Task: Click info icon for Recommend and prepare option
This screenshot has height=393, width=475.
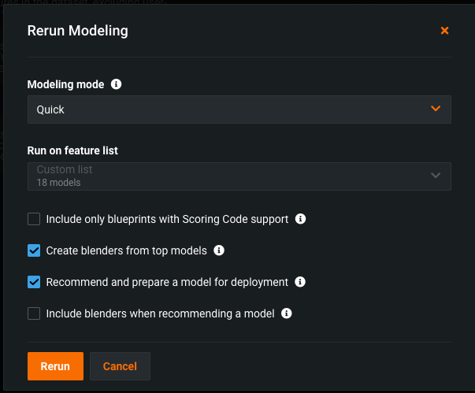Action: pos(300,282)
